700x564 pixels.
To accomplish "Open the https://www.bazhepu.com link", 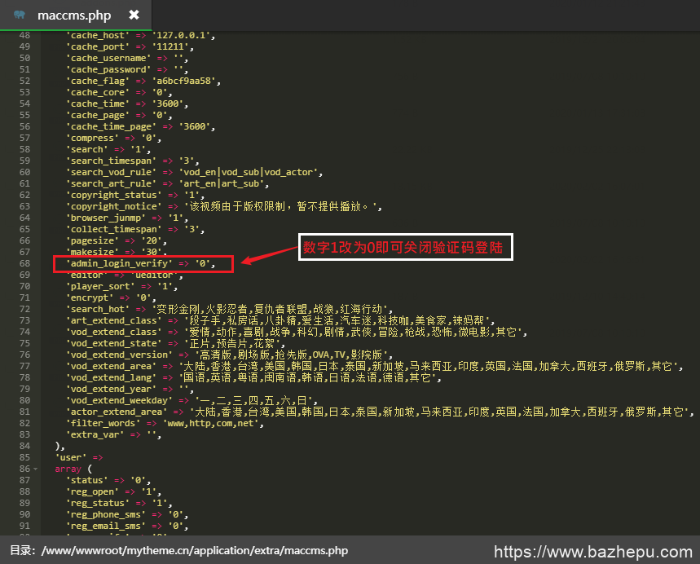I will [592, 551].
